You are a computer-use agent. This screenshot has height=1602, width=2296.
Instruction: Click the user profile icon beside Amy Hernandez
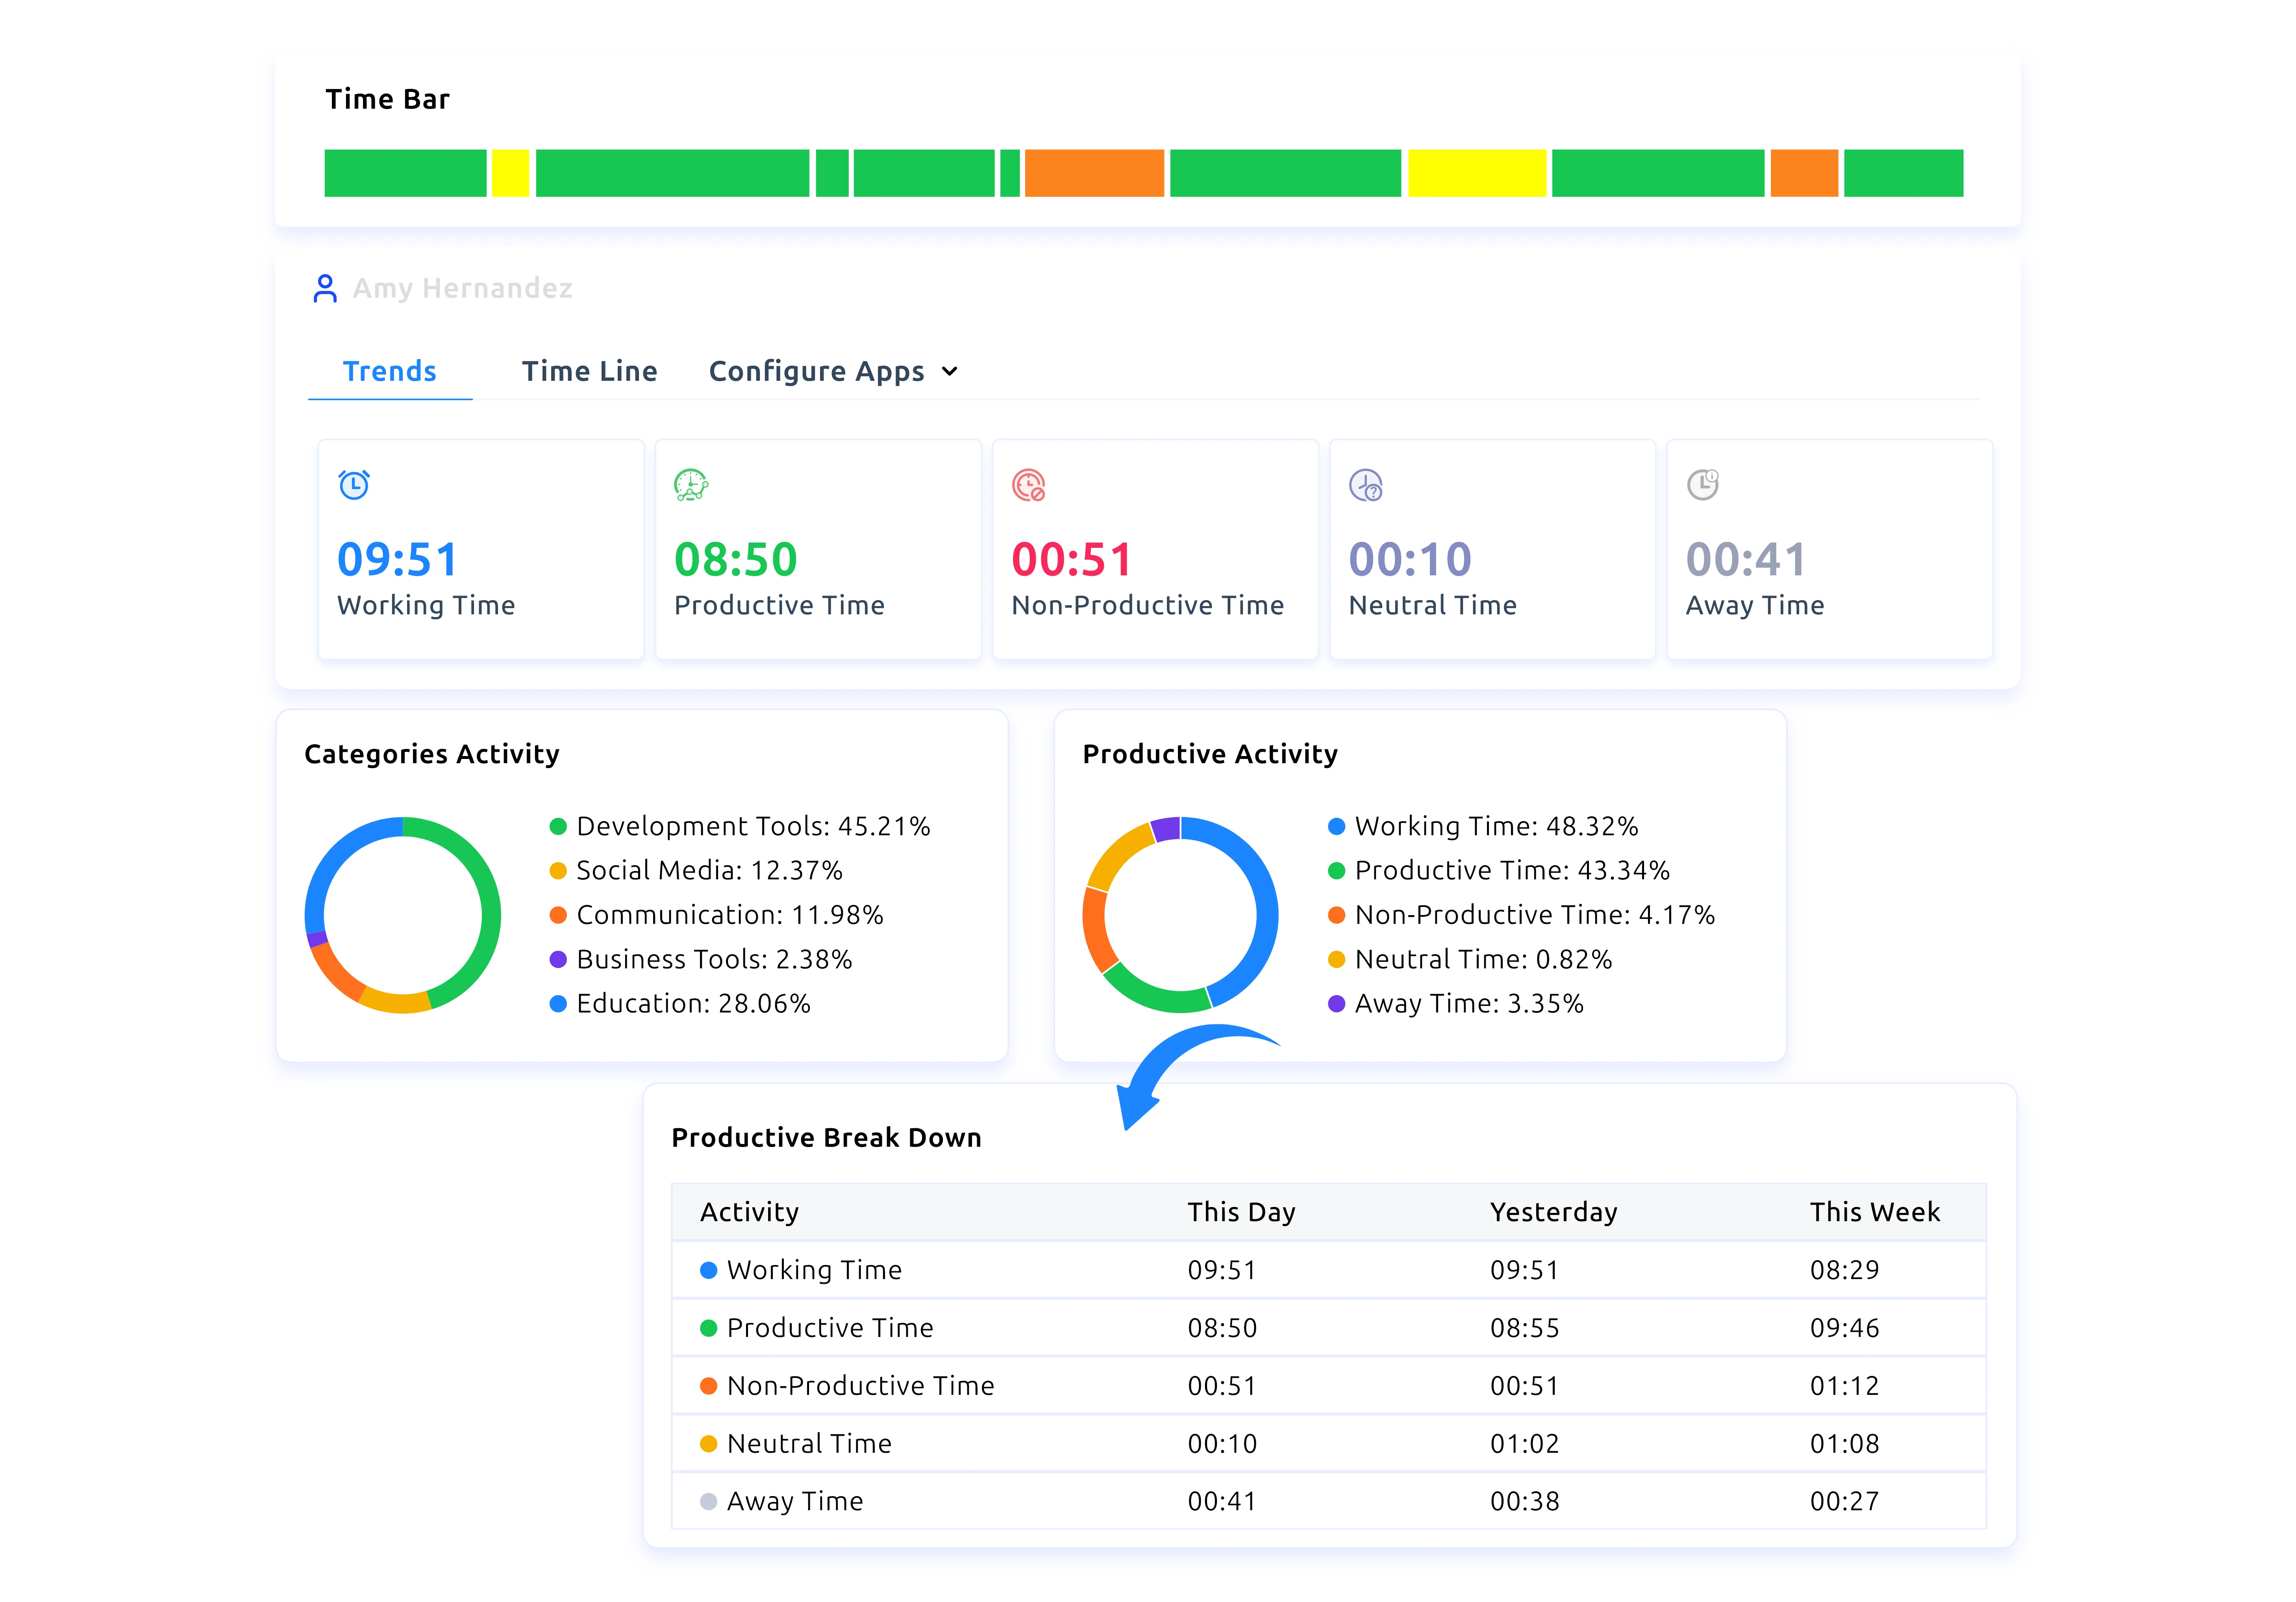pyautogui.click(x=325, y=288)
